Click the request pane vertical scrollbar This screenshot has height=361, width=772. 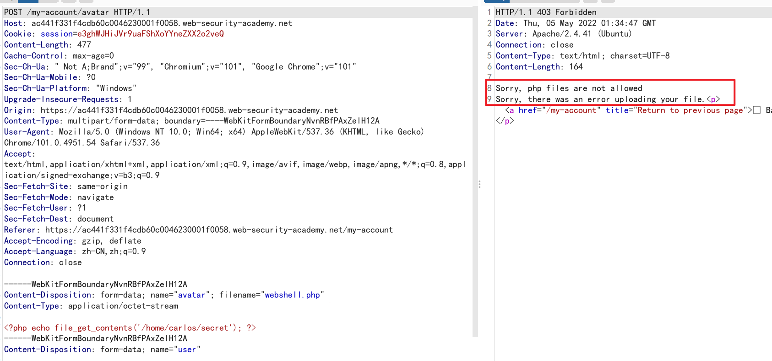(475, 172)
